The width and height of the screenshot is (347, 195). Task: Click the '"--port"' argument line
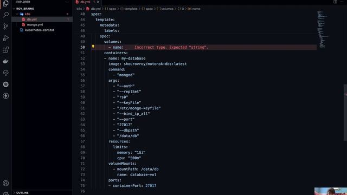coord(126,119)
